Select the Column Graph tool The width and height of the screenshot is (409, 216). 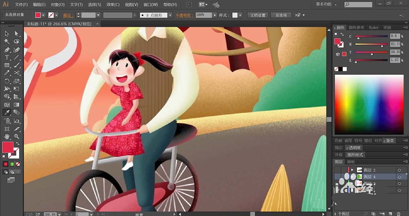click(16, 120)
